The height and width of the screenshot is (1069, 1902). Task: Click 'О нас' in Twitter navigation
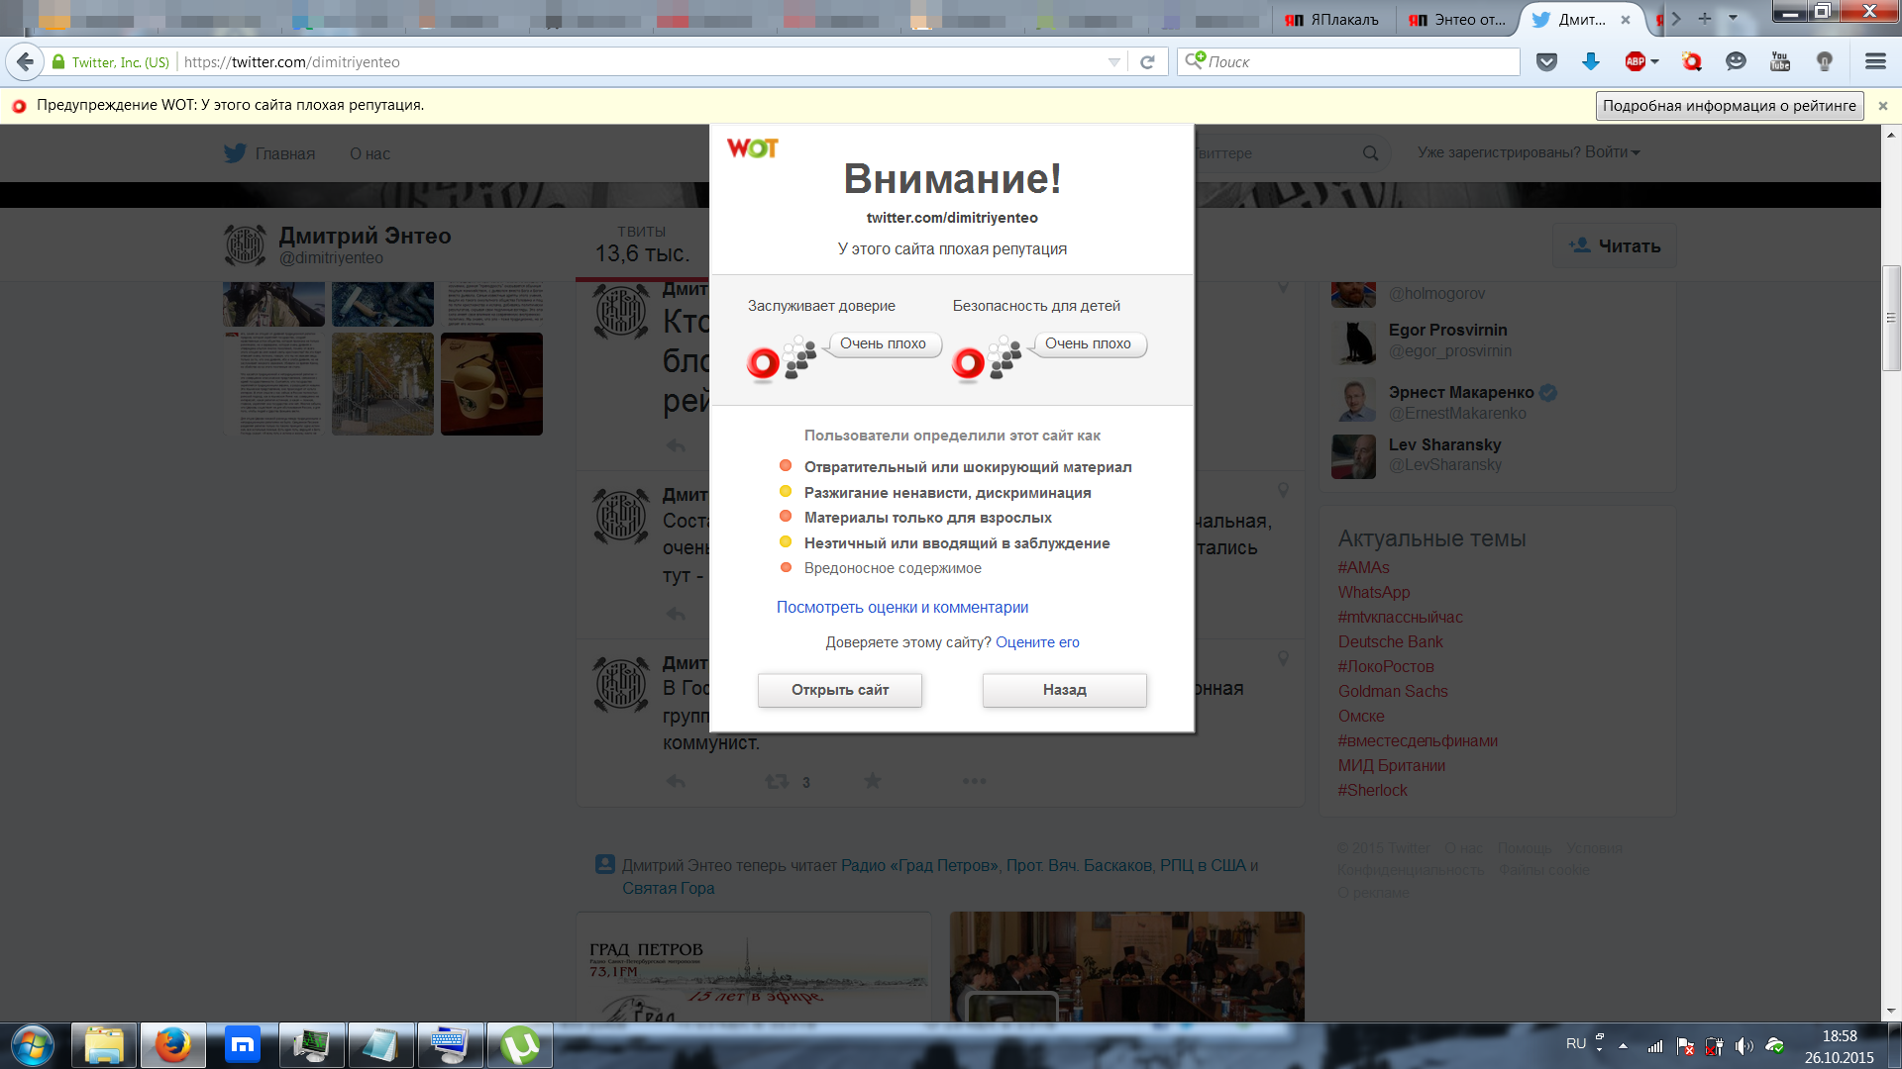370,154
